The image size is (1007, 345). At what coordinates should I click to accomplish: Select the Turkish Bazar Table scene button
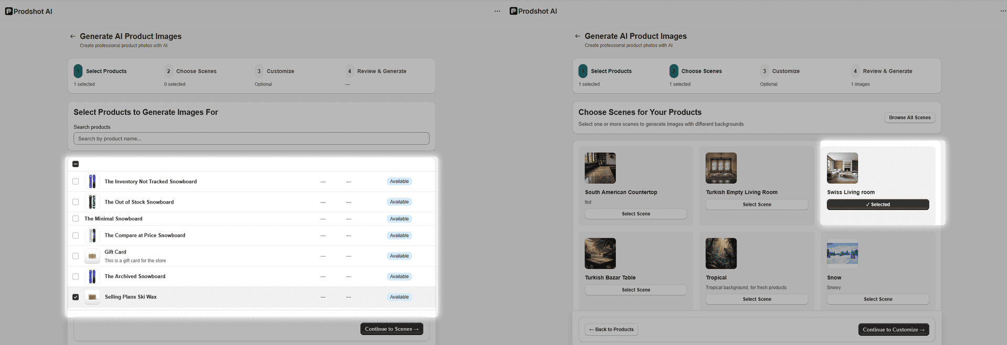click(636, 290)
